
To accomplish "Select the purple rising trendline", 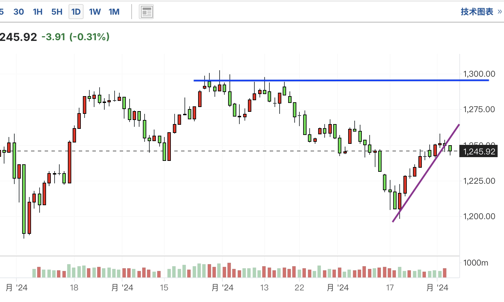I will tap(426, 173).
